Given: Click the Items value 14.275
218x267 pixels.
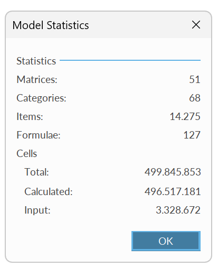Looking at the screenshot, I should click(185, 116).
